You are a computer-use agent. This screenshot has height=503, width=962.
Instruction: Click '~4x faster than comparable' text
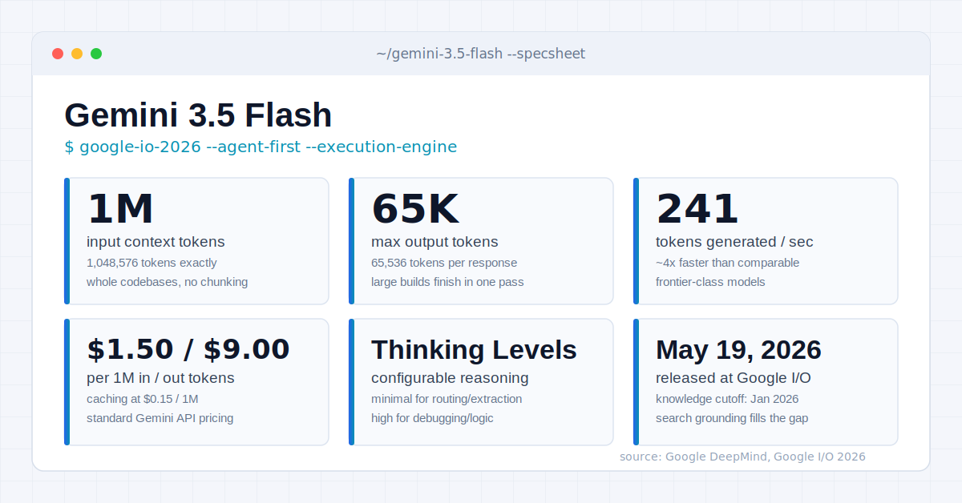click(x=727, y=263)
